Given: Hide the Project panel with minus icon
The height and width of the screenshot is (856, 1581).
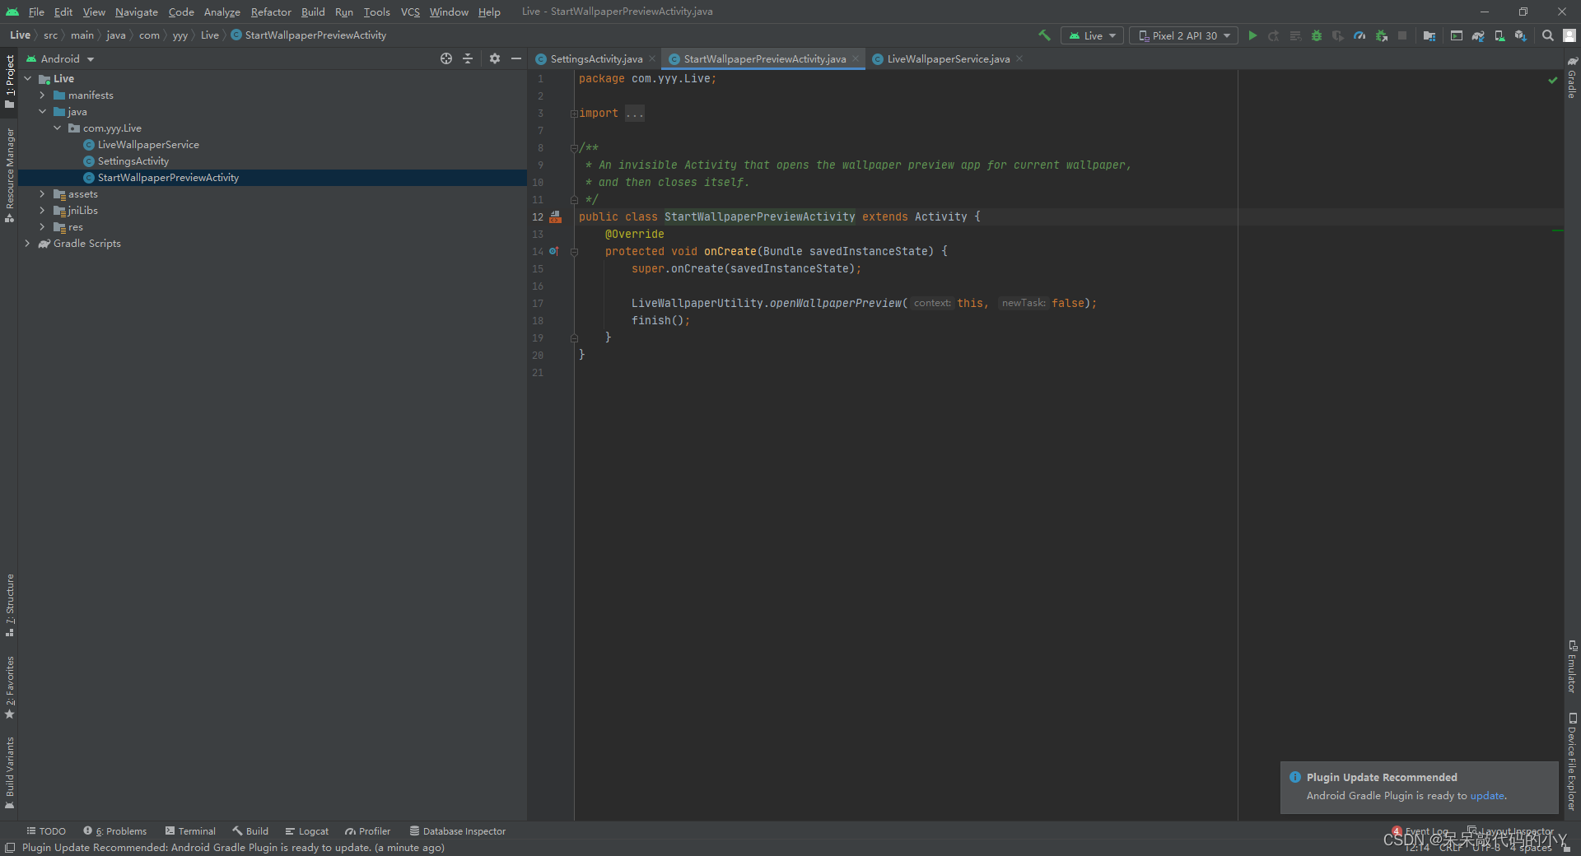Looking at the screenshot, I should (516, 58).
